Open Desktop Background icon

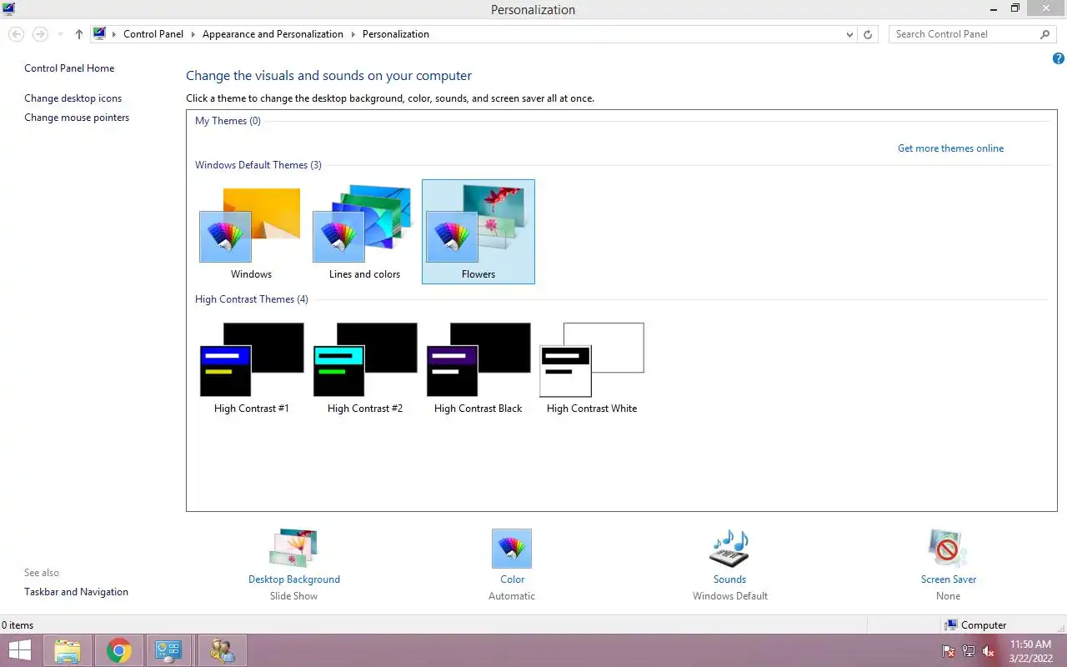[x=293, y=549]
